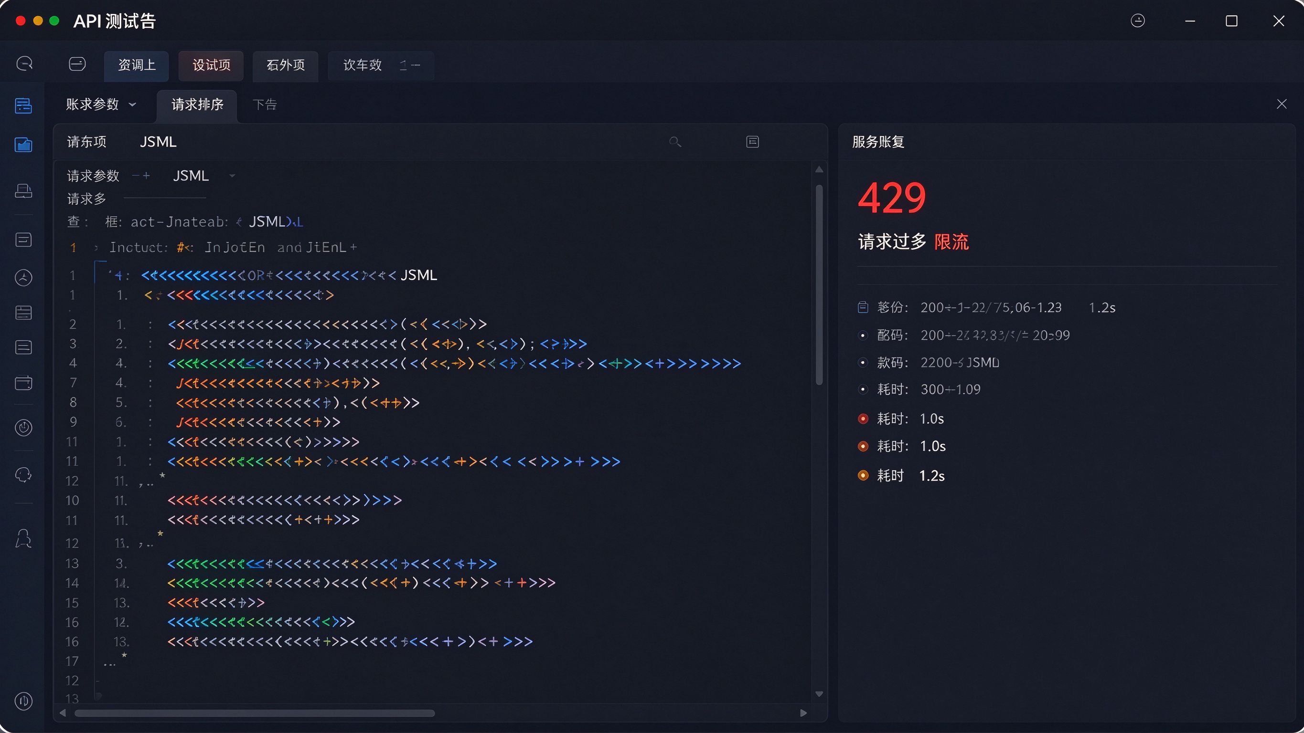Screen dimensions: 1304x733
Task: Select the red dot 耗时 1.0s entry
Action: pos(863,419)
